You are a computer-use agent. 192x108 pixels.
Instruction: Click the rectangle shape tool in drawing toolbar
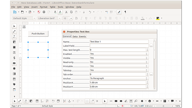click(116, 101)
